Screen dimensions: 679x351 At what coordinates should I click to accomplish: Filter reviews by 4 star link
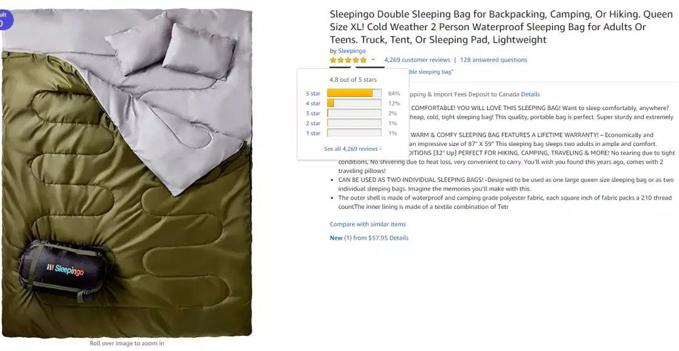313,104
